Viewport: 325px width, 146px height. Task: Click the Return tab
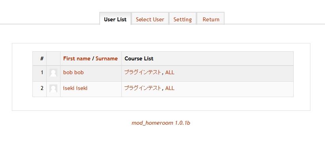(x=211, y=19)
